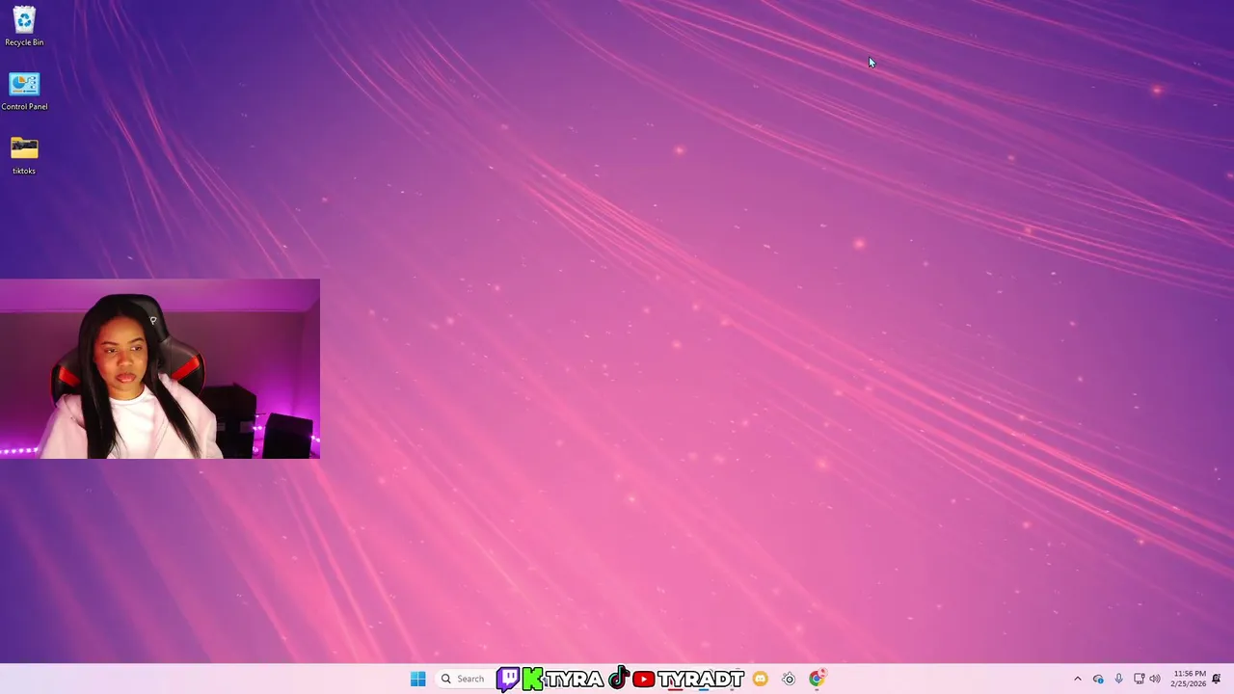Screen dimensions: 1234x694
Task: Open the OneDrive cloud tray icon
Action: tap(1098, 679)
